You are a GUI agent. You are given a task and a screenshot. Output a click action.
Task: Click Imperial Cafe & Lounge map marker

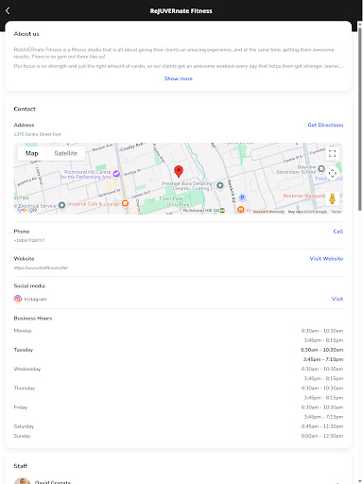pos(125,203)
